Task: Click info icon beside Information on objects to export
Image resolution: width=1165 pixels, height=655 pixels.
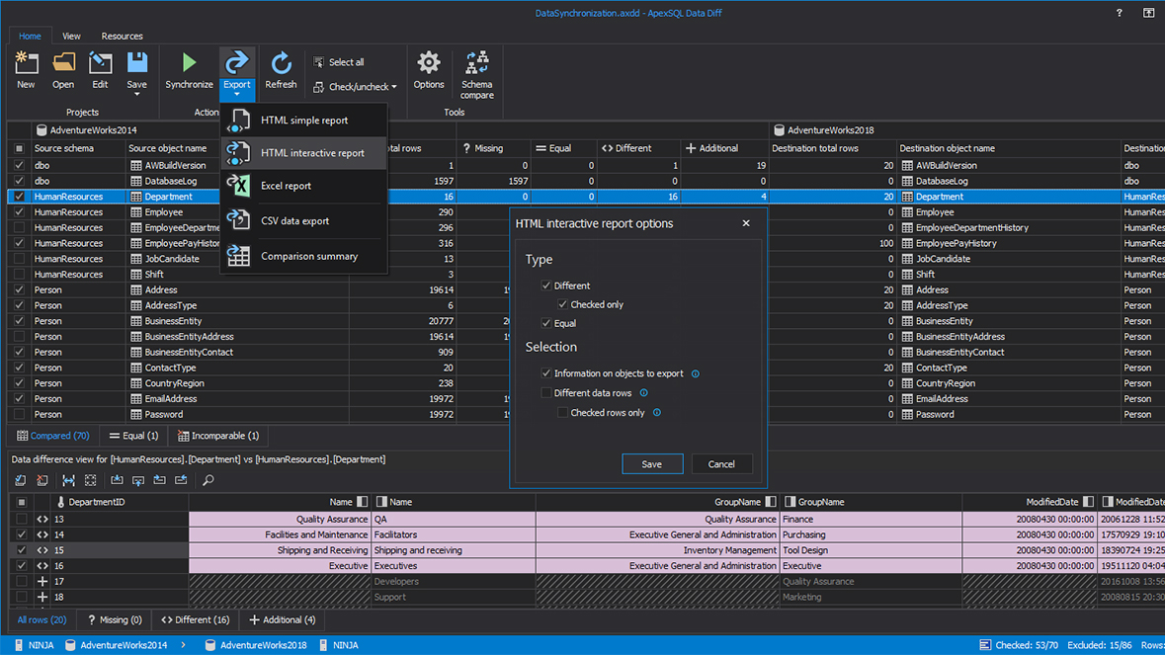Action: [x=696, y=373]
